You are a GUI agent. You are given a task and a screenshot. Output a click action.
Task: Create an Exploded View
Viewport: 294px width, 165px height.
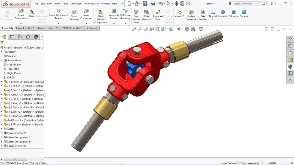[158, 15]
